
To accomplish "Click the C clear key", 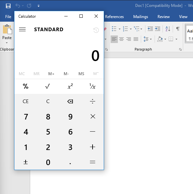I will click(x=48, y=101).
